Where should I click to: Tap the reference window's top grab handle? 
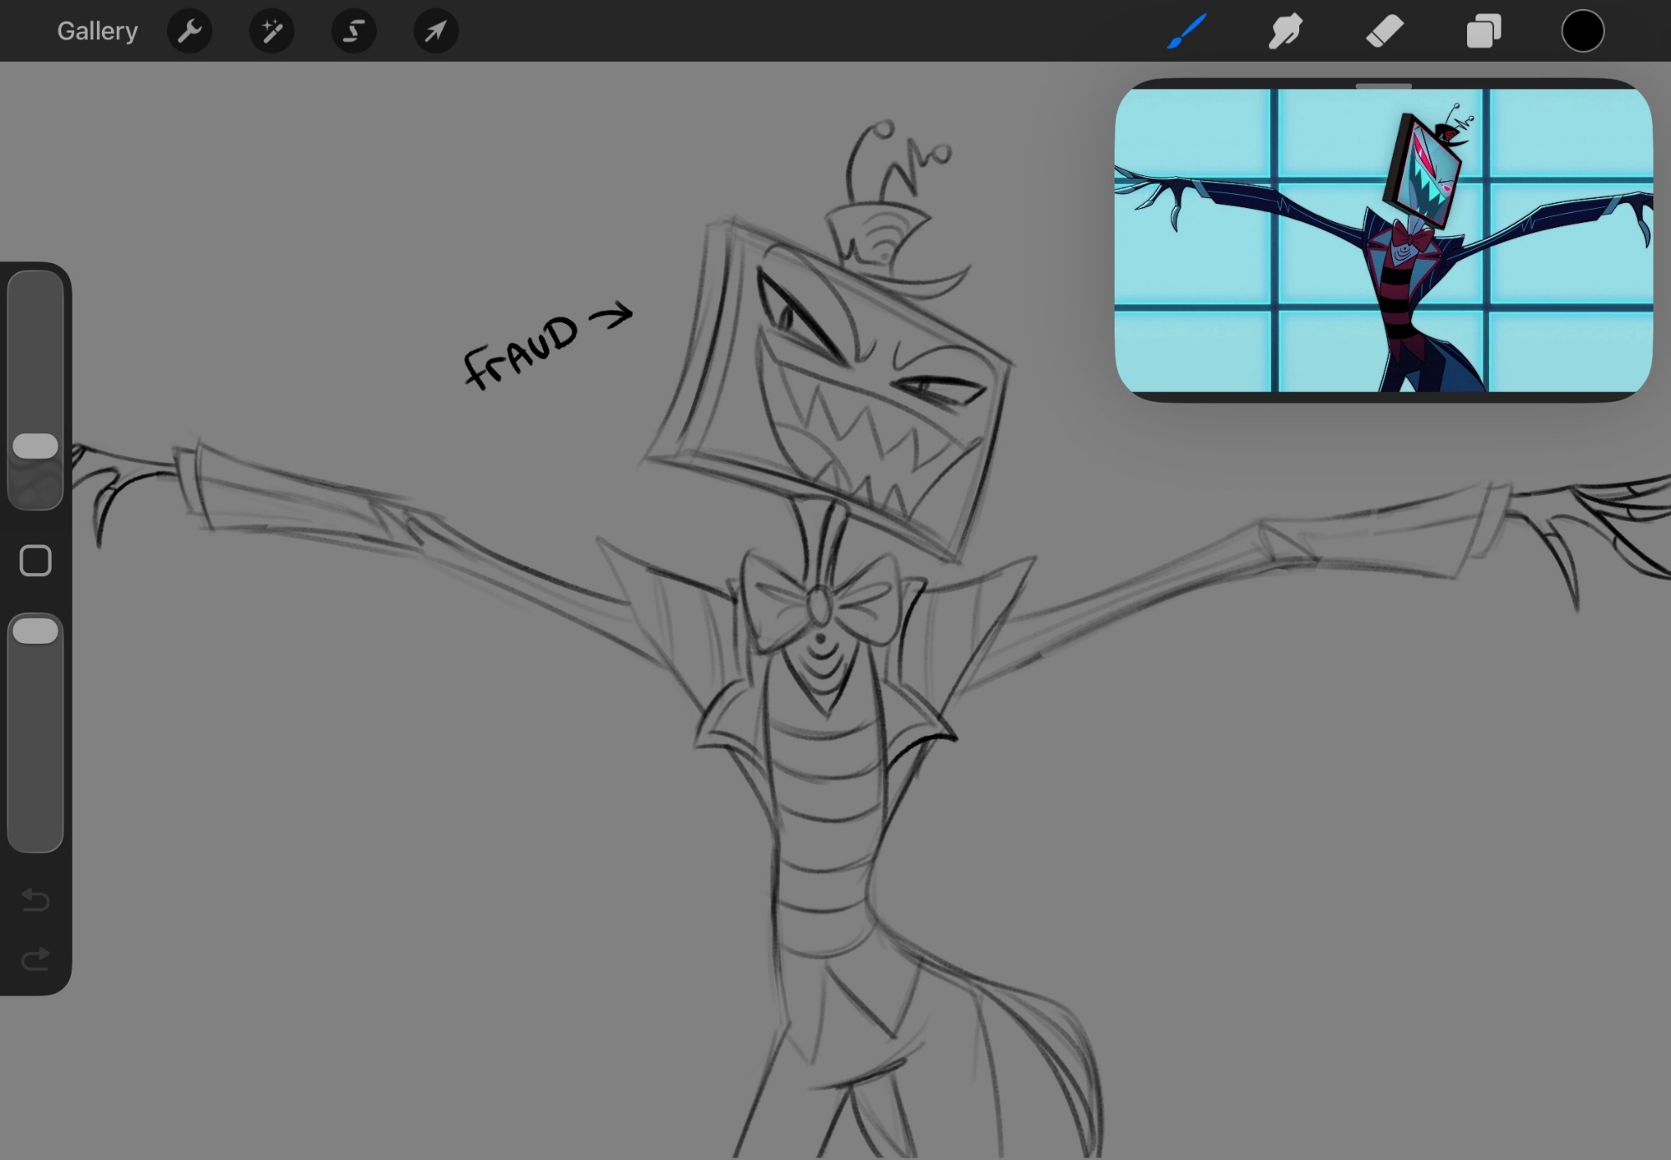[1383, 86]
